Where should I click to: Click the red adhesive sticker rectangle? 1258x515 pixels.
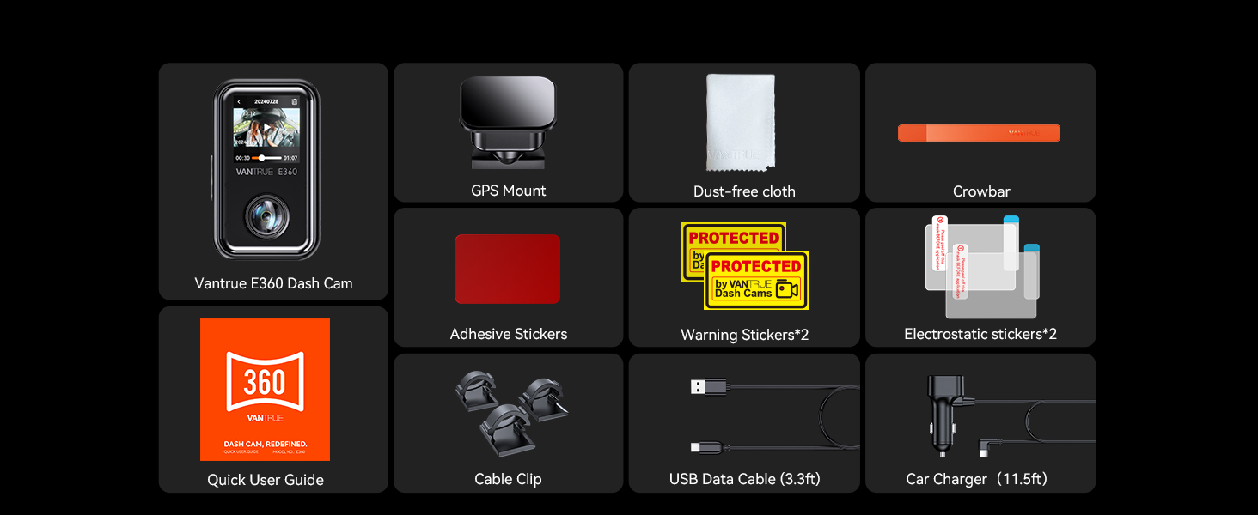pyautogui.click(x=507, y=269)
